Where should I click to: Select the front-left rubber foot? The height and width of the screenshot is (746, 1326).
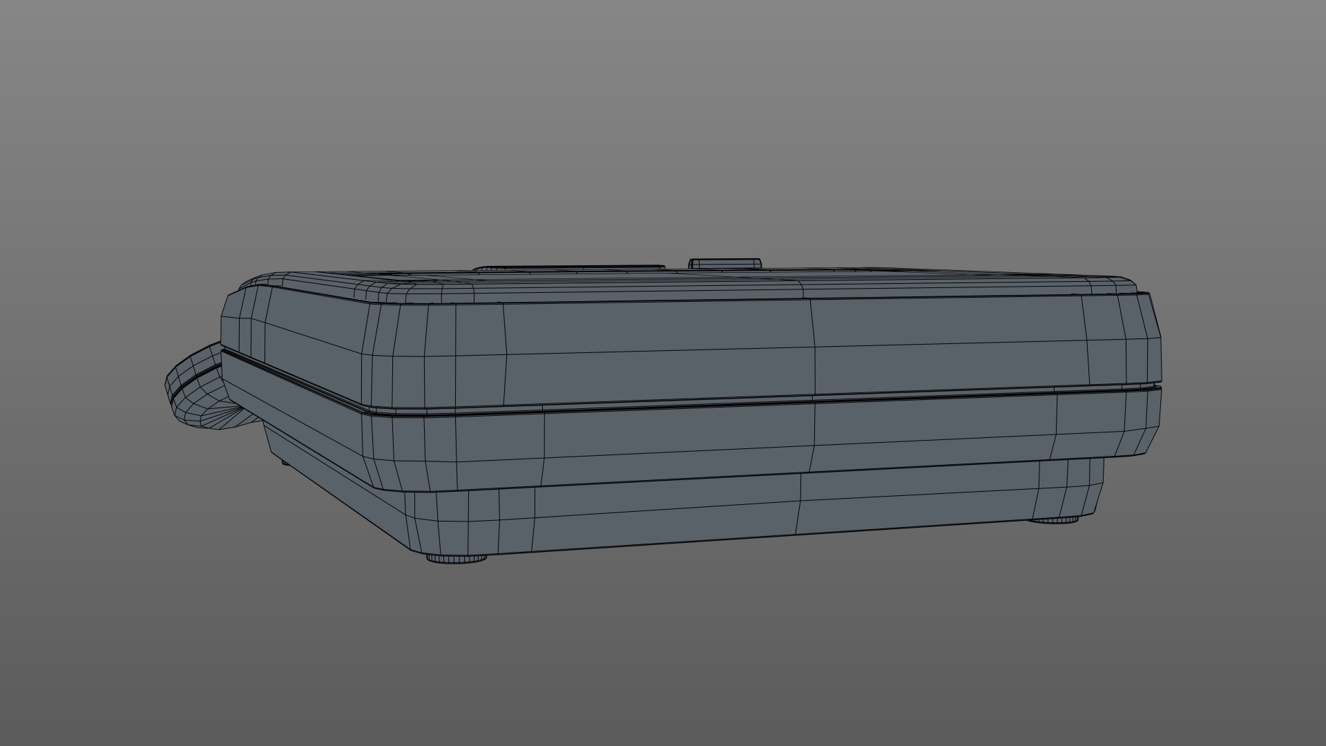(457, 557)
